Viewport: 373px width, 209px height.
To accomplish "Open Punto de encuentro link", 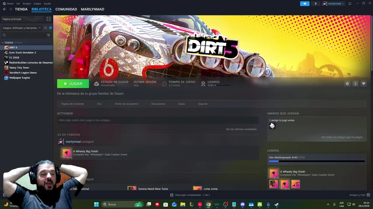I will point(126,104).
